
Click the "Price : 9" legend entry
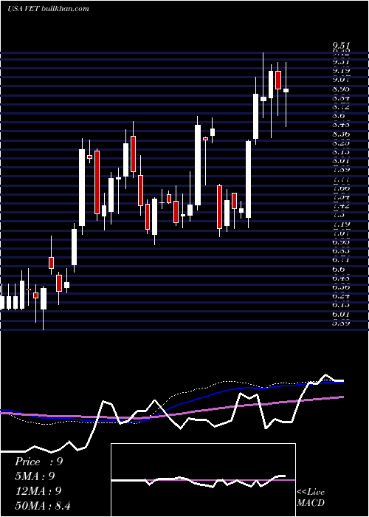(38, 462)
